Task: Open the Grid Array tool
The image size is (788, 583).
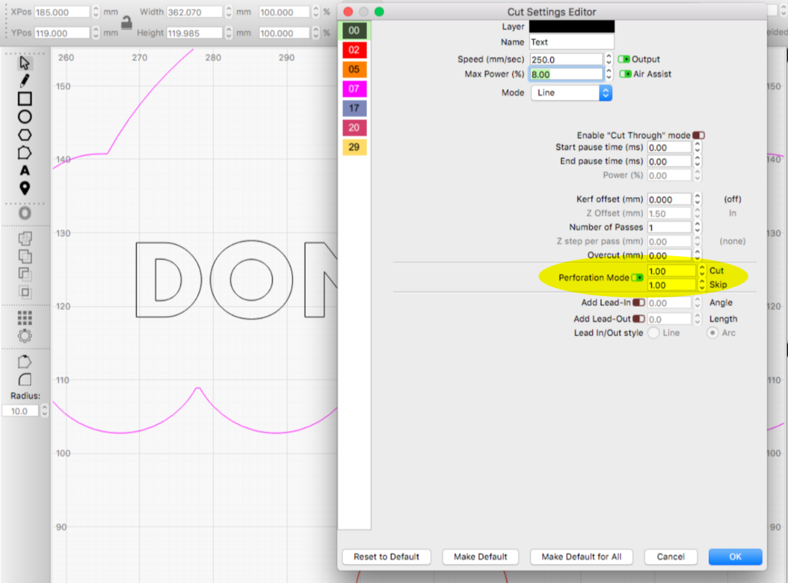Action: tap(25, 318)
